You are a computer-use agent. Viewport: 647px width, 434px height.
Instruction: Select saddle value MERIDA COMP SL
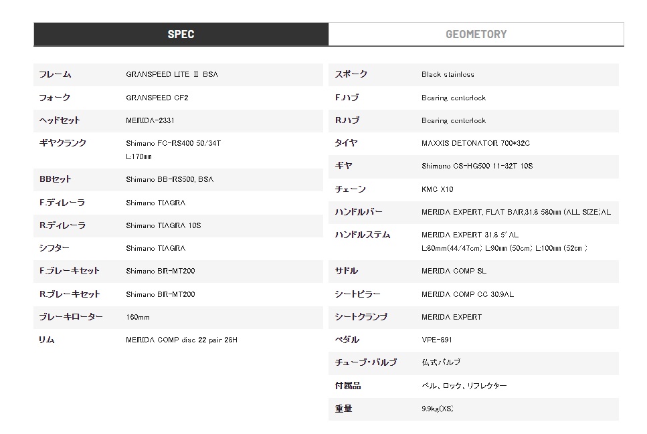click(454, 271)
